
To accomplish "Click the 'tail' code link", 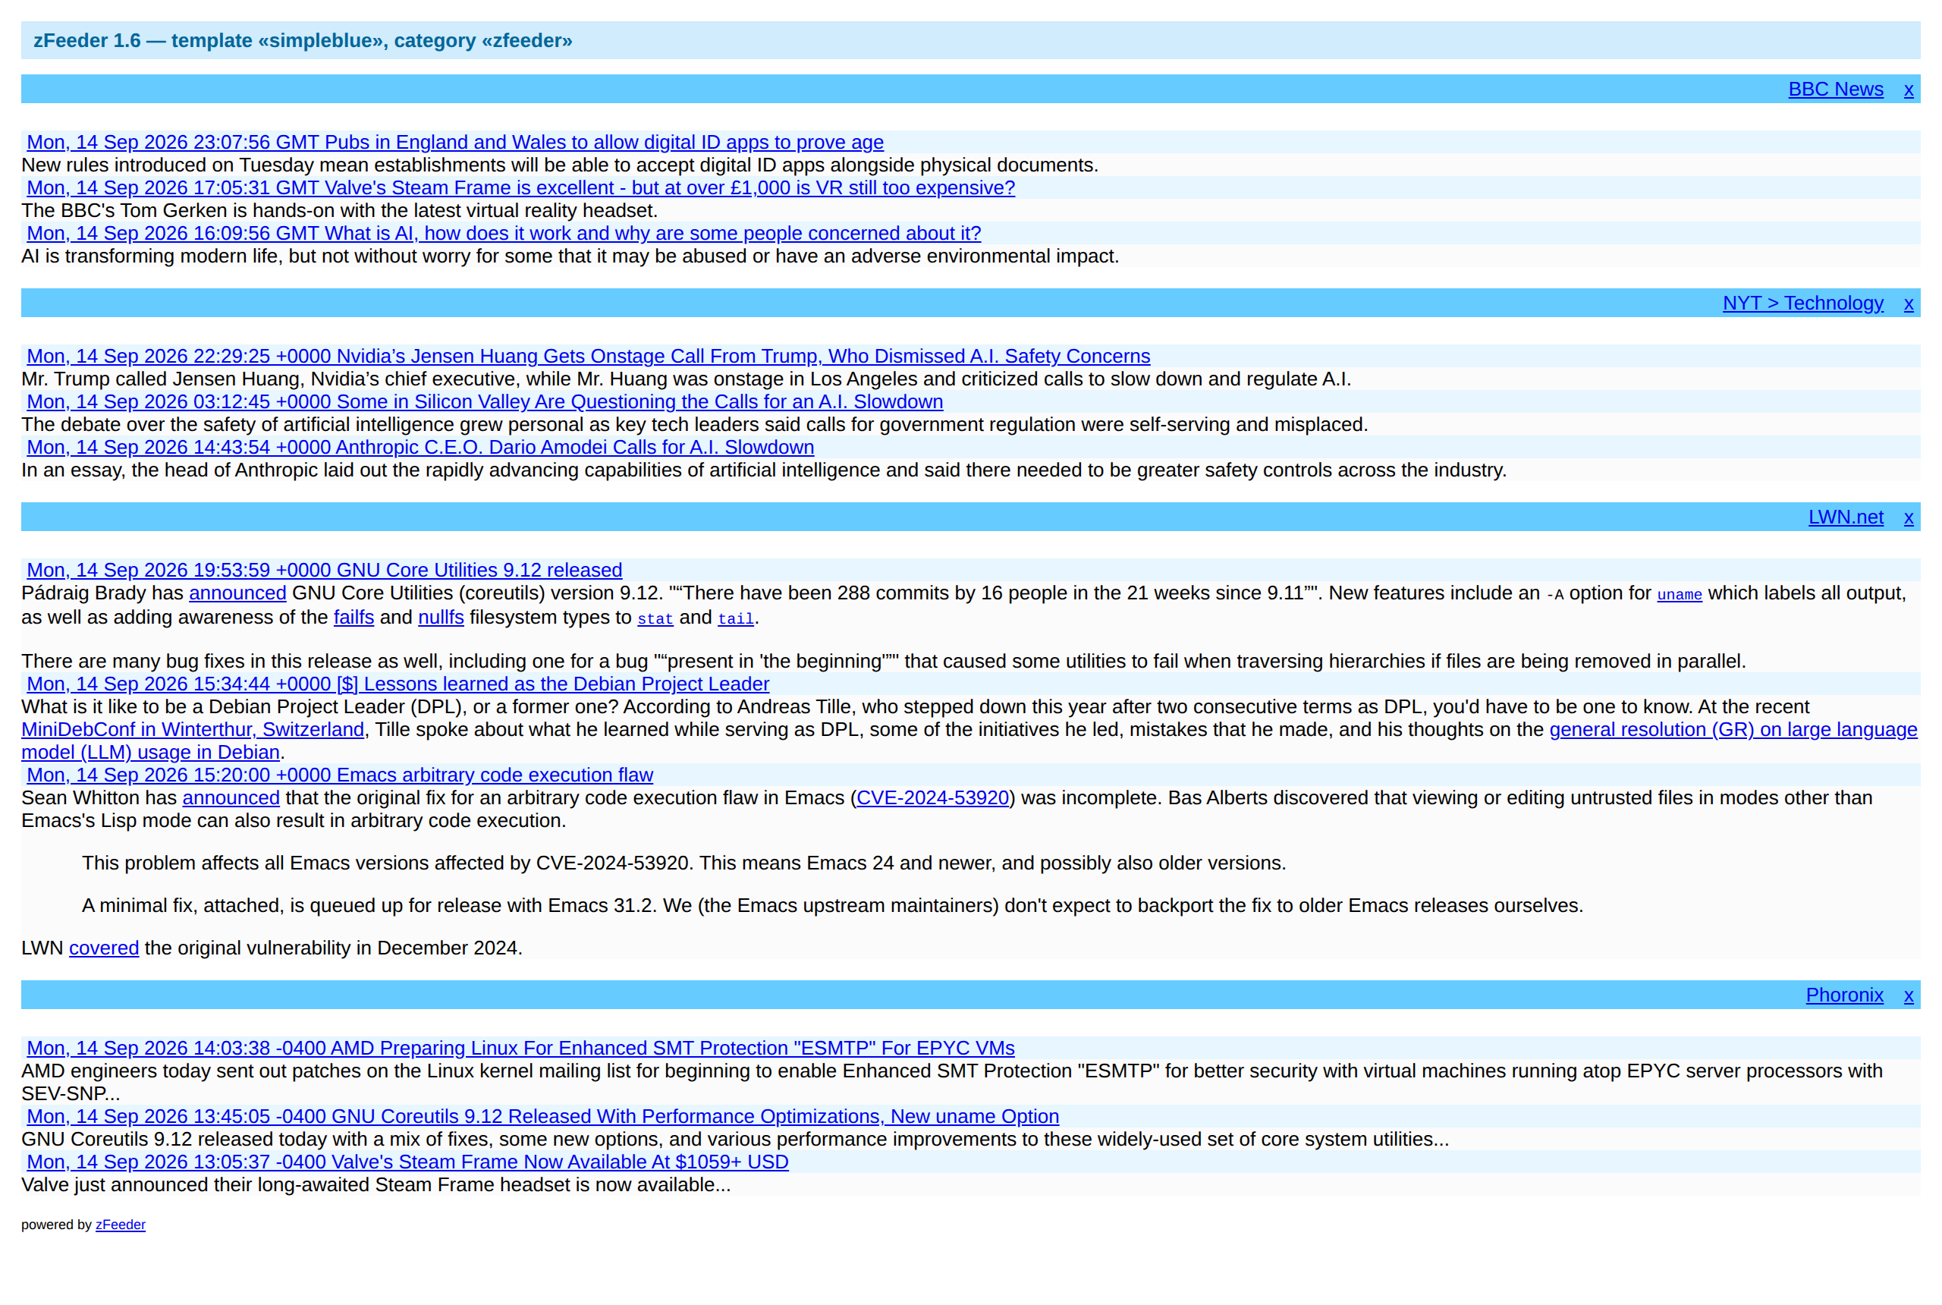I will (x=736, y=618).
